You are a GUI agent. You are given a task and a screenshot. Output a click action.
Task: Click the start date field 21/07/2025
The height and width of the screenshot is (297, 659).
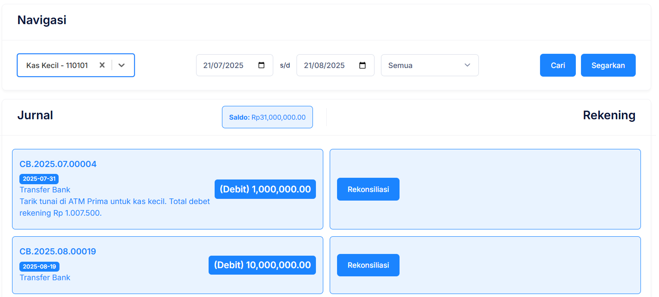[x=224, y=65]
